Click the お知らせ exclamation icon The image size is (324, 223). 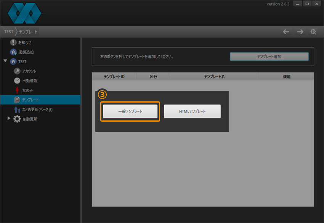(13, 42)
